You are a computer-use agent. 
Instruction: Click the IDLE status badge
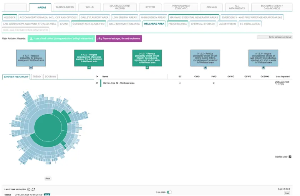click(47, 194)
